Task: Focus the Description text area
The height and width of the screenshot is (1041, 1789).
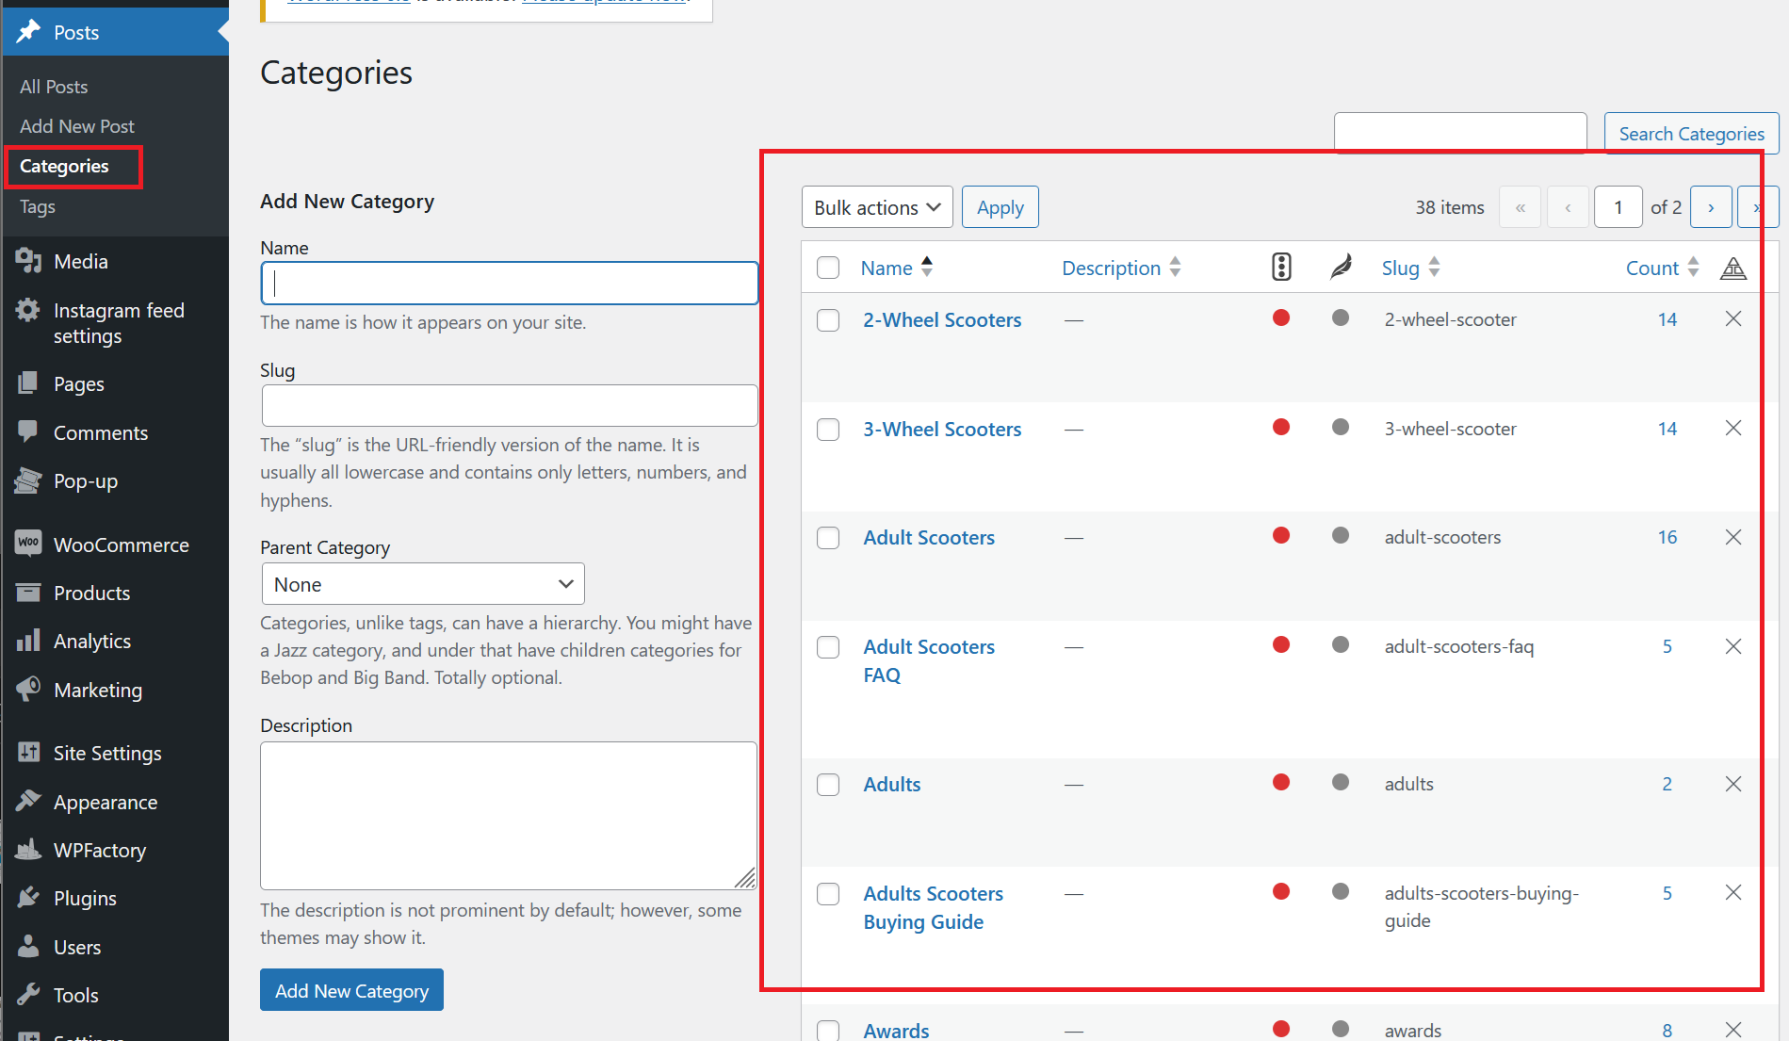Action: pos(509,816)
